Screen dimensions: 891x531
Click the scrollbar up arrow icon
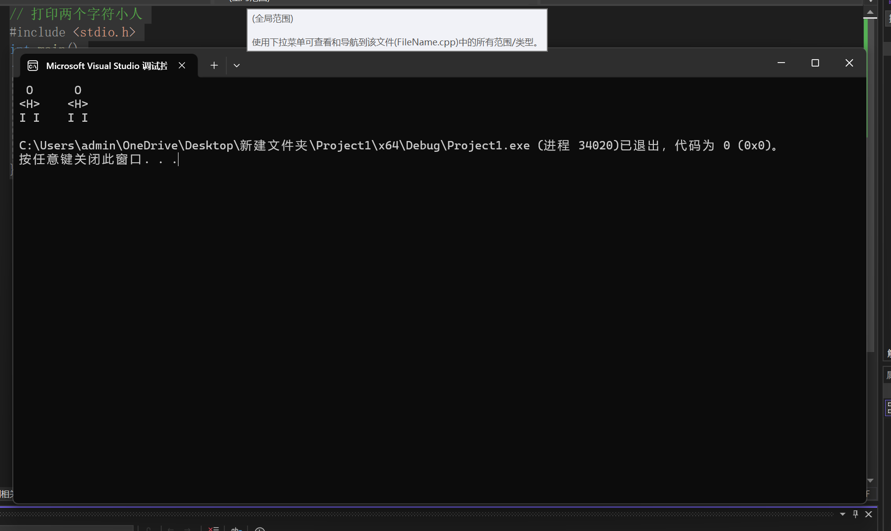[871, 12]
